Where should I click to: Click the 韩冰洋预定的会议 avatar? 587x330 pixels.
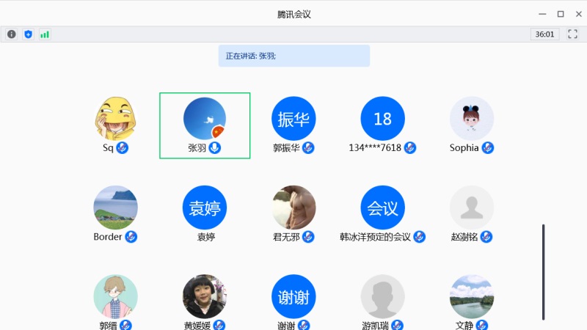[x=382, y=208]
